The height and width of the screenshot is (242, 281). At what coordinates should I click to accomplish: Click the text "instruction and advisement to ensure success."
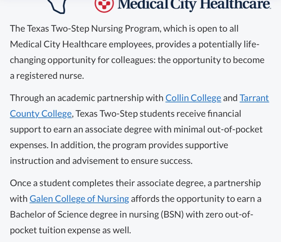[101, 161]
